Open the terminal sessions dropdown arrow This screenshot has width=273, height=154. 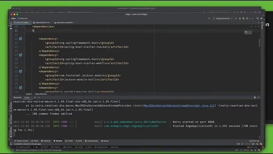pyautogui.click(x=39, y=98)
